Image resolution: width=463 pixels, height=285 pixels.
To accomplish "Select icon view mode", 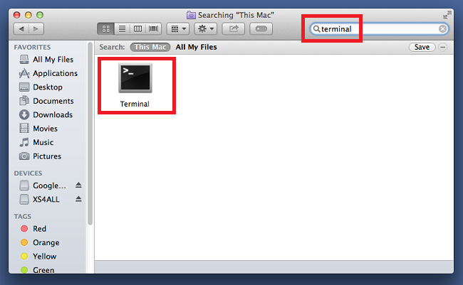I will pyautogui.click(x=106, y=29).
